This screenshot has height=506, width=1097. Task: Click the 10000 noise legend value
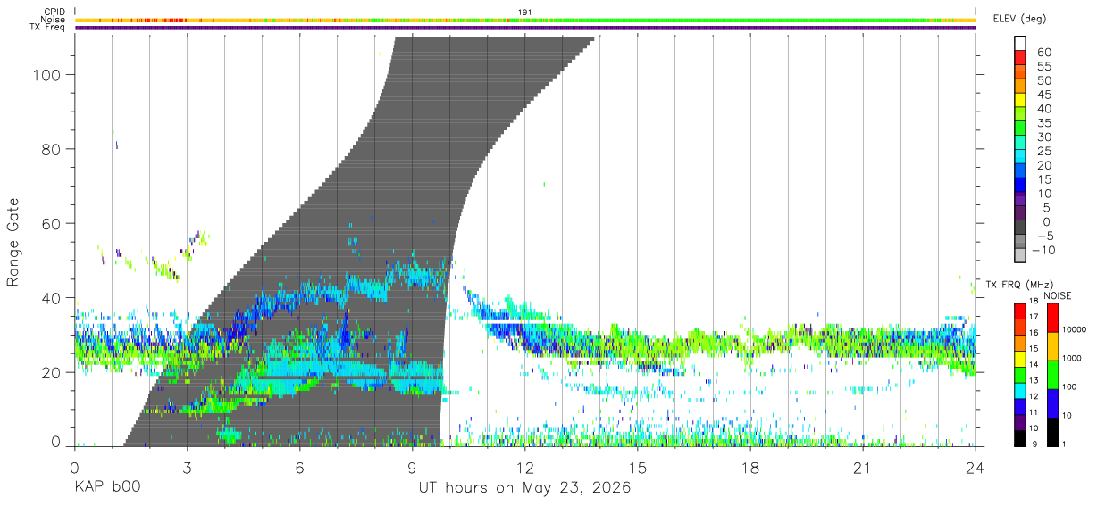point(1074,329)
